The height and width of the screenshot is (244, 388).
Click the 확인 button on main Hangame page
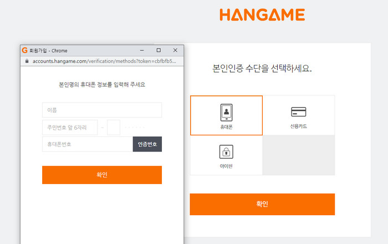pyautogui.click(x=262, y=204)
